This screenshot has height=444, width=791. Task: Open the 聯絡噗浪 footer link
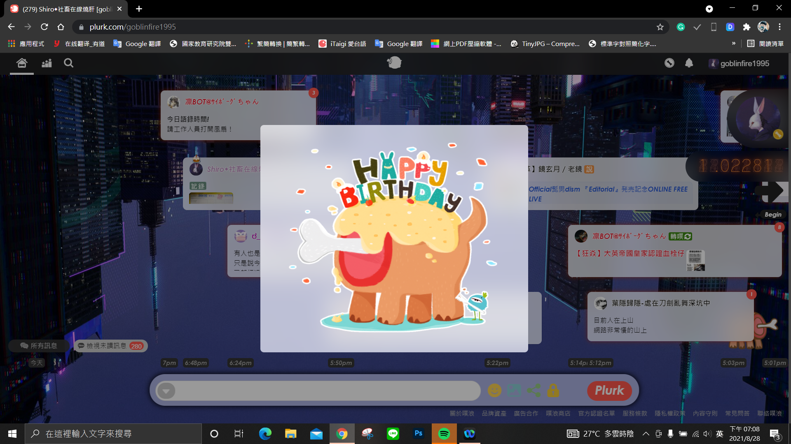point(770,413)
